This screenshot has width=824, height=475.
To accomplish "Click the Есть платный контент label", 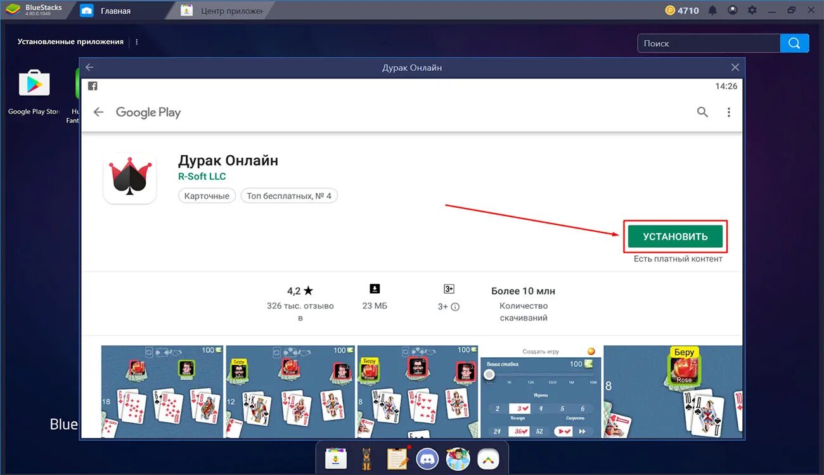I will (678, 258).
